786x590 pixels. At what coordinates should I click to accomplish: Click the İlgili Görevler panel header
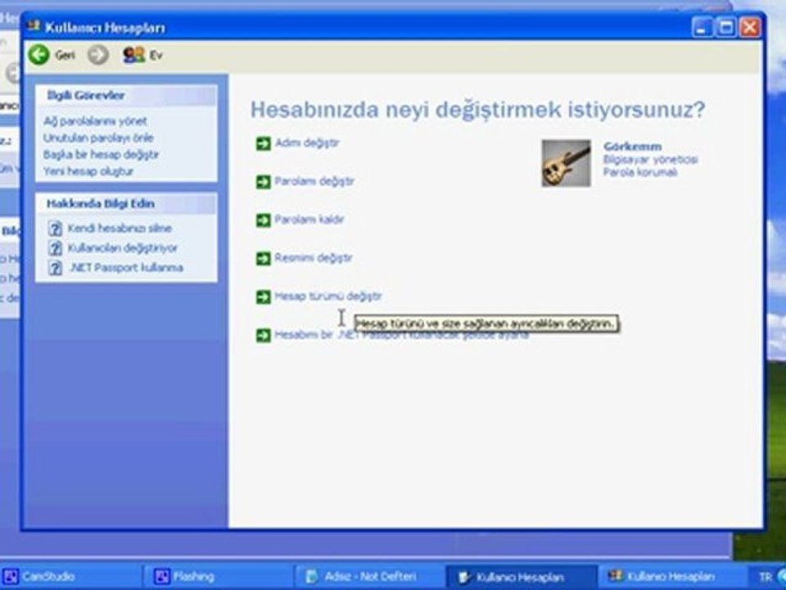127,95
